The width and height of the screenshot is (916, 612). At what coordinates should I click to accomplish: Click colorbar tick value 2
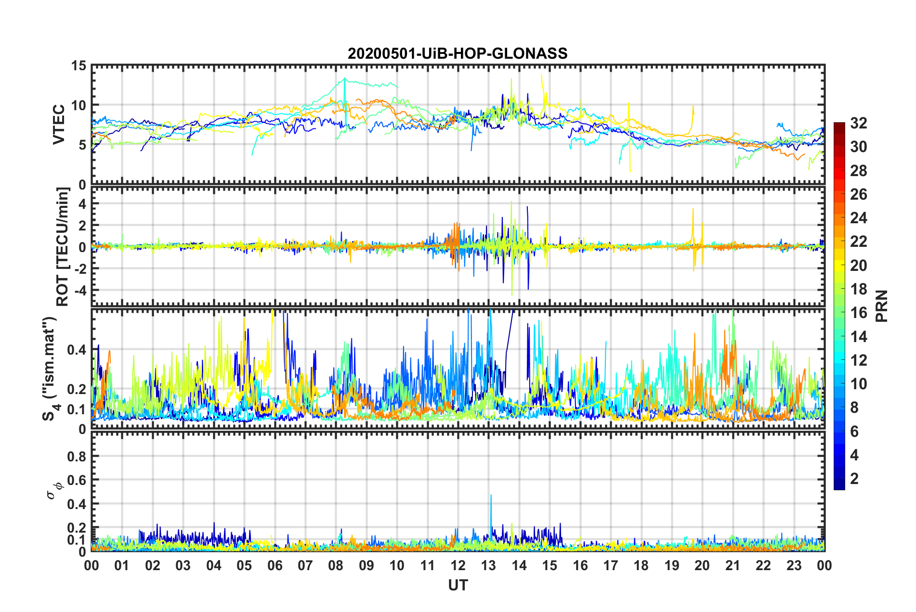(854, 478)
